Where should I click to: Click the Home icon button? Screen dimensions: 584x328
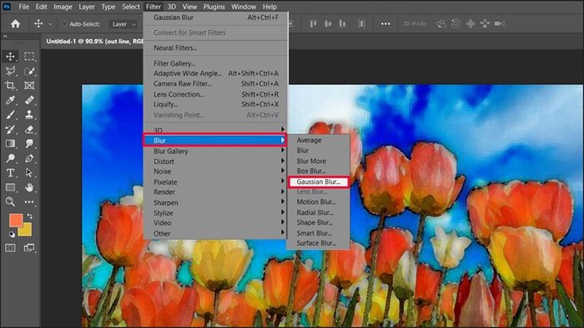[x=15, y=24]
